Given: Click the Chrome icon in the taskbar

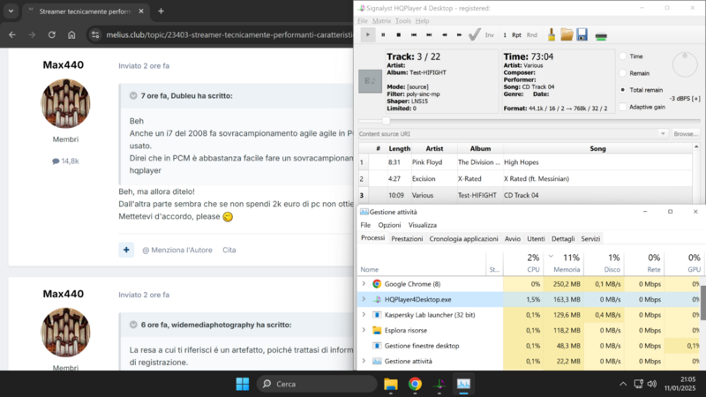Looking at the screenshot, I should click(415, 384).
